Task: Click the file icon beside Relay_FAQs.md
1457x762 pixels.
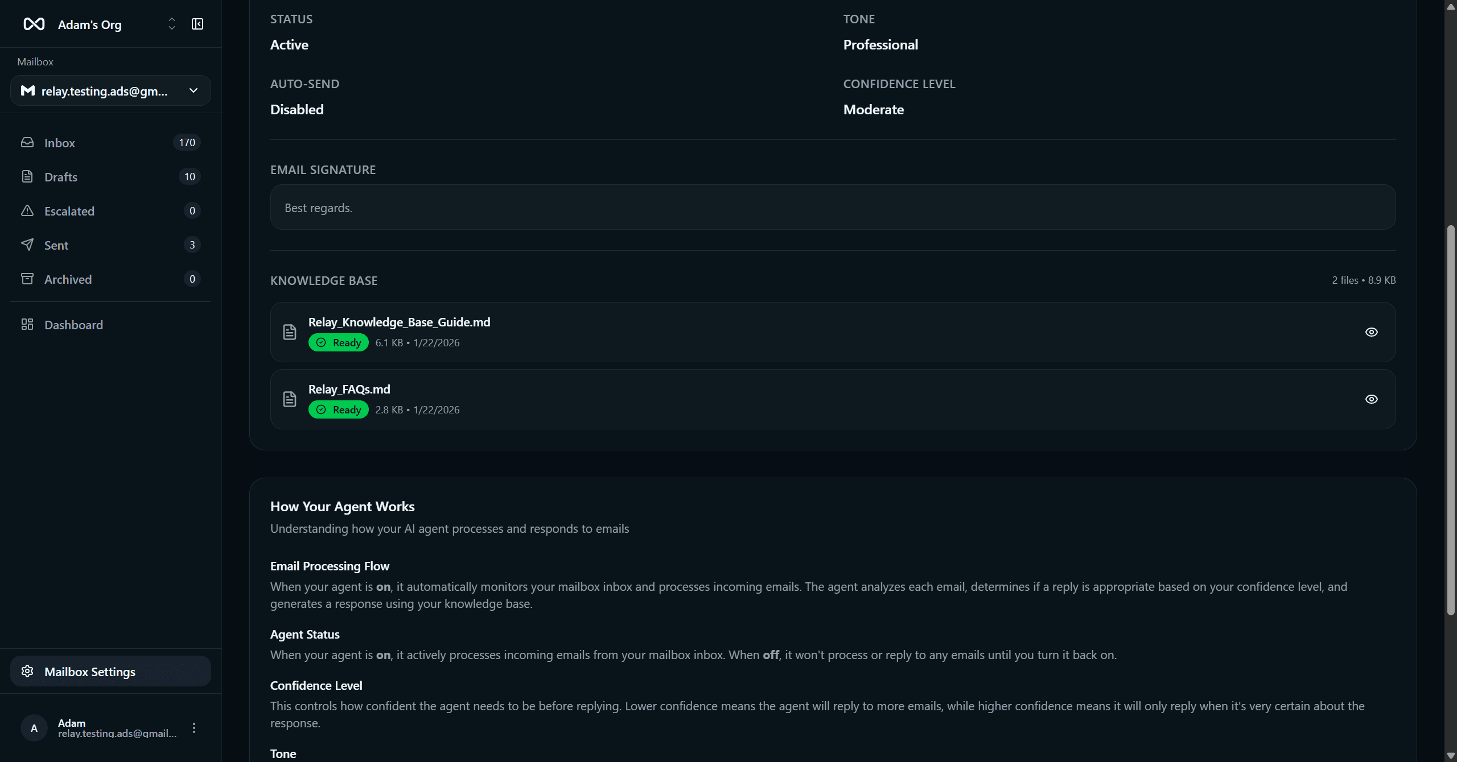Action: [289, 399]
